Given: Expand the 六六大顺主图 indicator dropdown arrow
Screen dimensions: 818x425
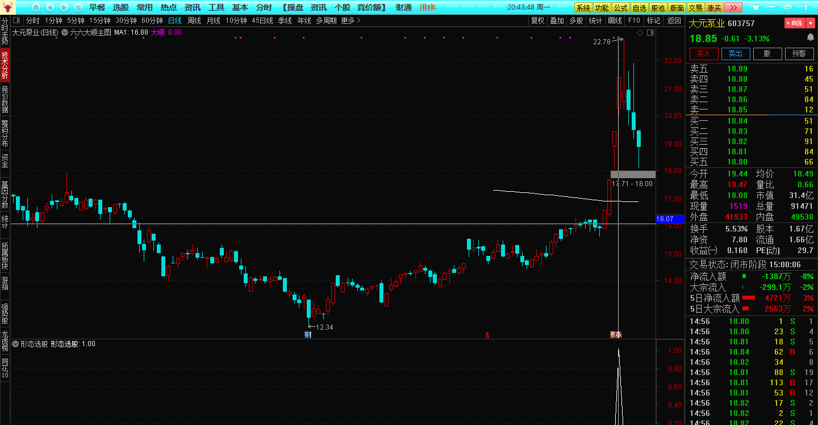Looking at the screenshot, I should point(65,32).
